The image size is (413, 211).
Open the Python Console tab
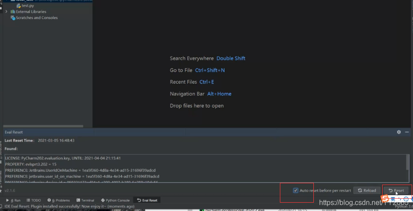point(115,200)
